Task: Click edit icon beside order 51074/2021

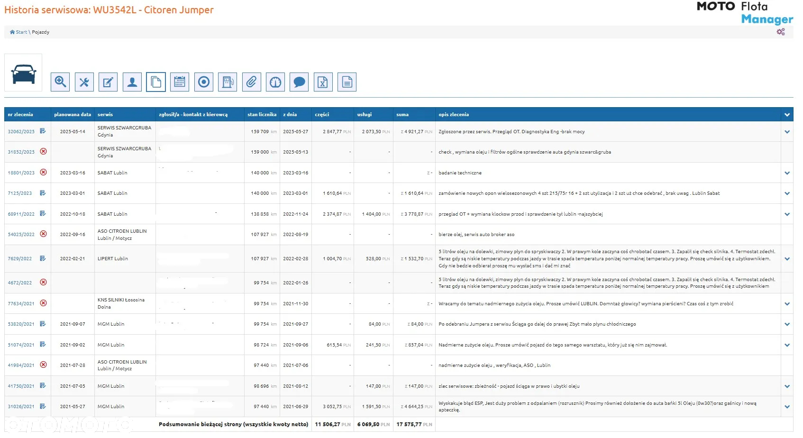Action: pyautogui.click(x=43, y=345)
